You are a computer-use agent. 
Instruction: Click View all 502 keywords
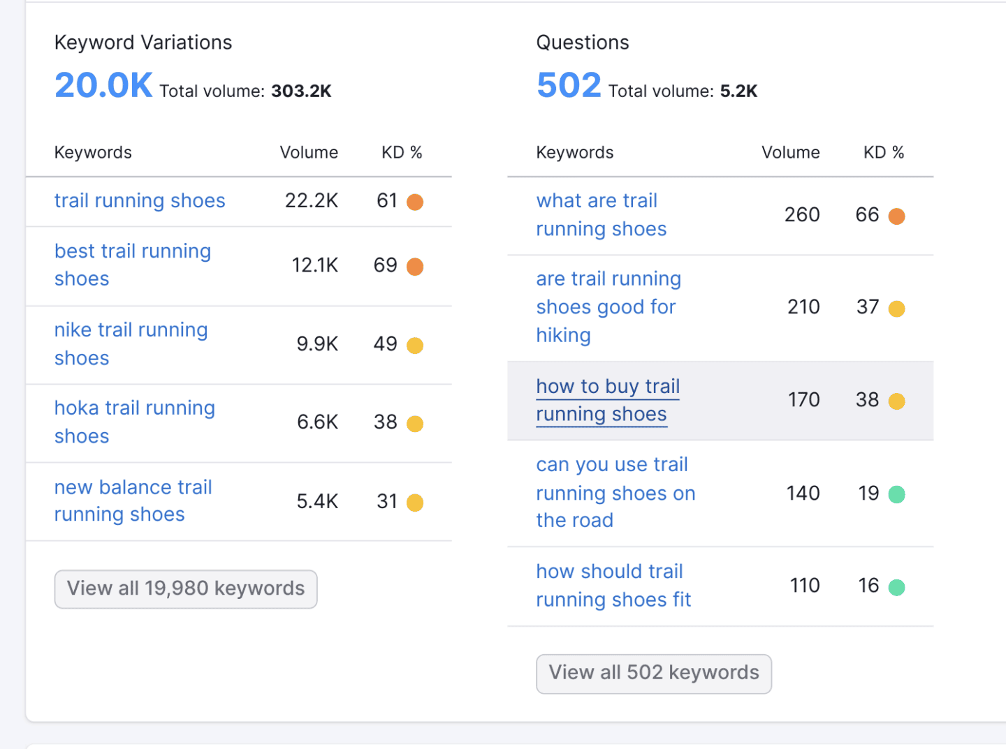[x=654, y=673]
